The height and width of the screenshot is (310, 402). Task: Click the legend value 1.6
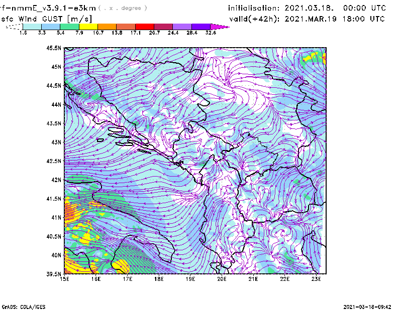click(x=23, y=33)
